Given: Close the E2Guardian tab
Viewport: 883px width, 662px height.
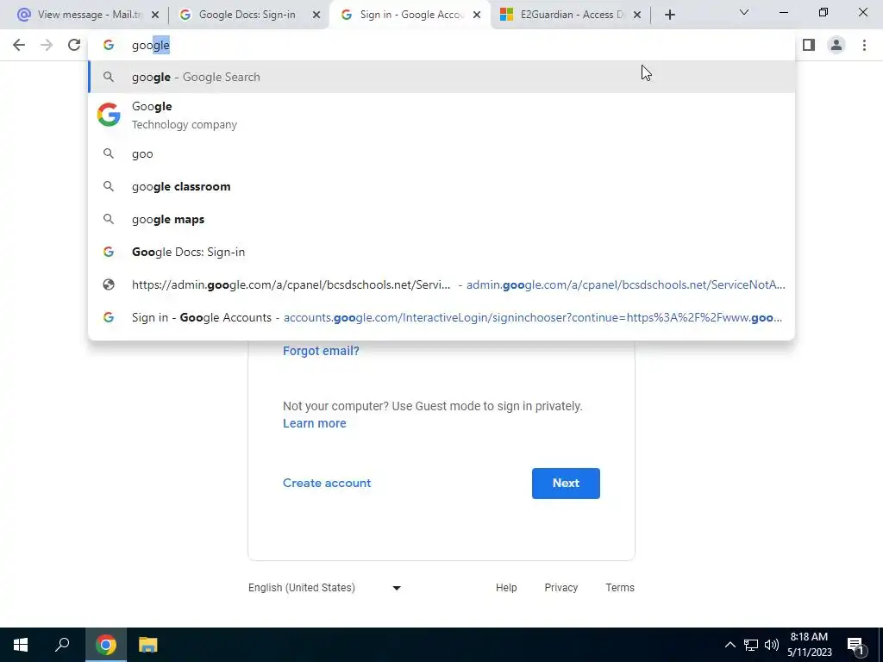Looking at the screenshot, I should pyautogui.click(x=637, y=15).
